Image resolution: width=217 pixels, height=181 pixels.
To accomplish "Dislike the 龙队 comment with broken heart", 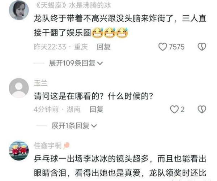I will tap(202, 47).
